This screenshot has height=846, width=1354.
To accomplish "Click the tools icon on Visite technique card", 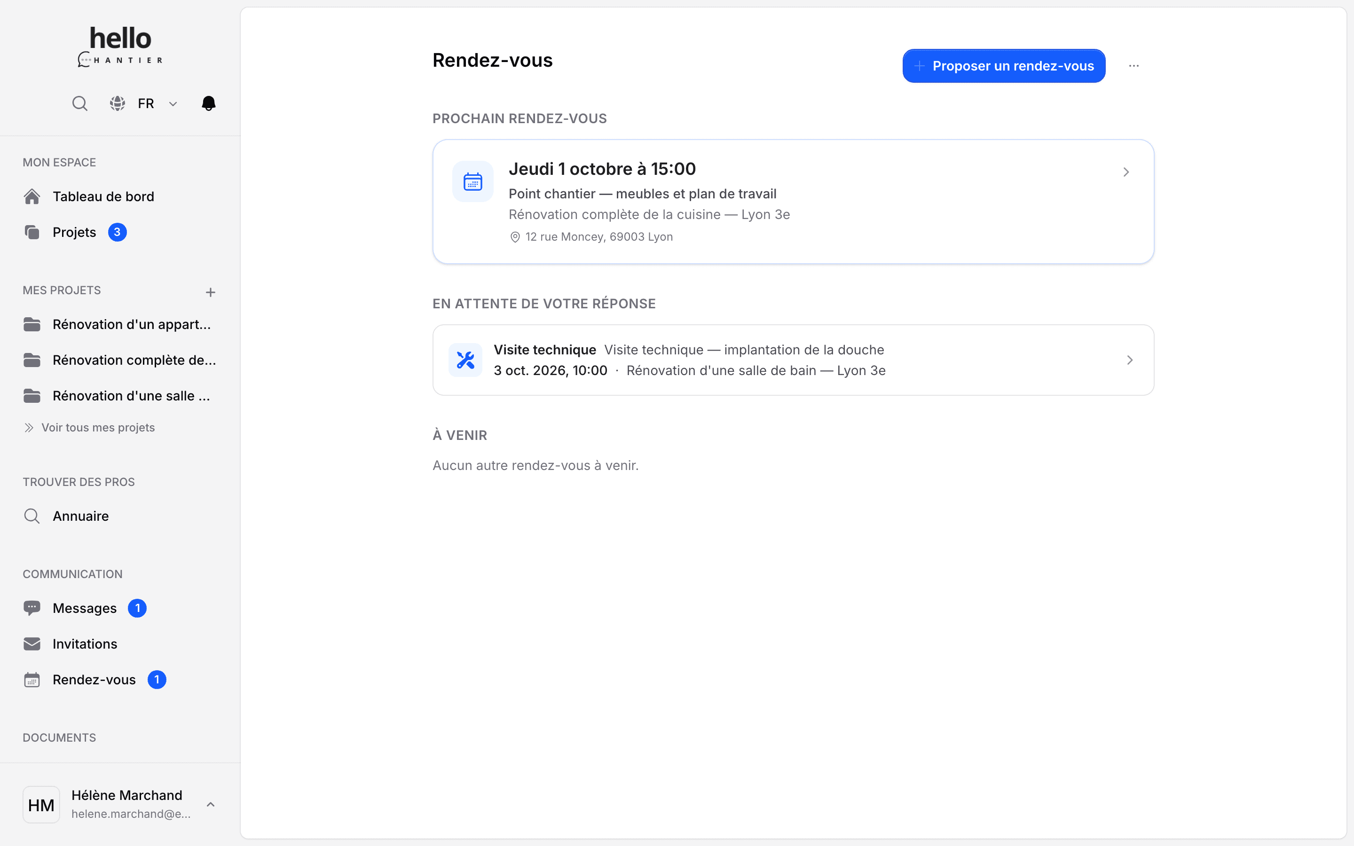I will pyautogui.click(x=465, y=360).
